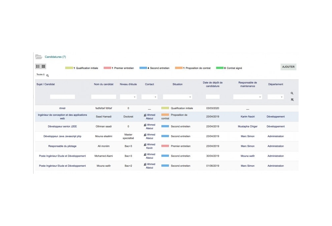This screenshot has height=226, width=332.
Task: Click the contact icon next to Saad Hamadi's Ahmed Alaoui
Action: pos(145,115)
